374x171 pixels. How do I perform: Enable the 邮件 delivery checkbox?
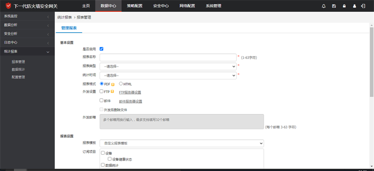(101, 100)
